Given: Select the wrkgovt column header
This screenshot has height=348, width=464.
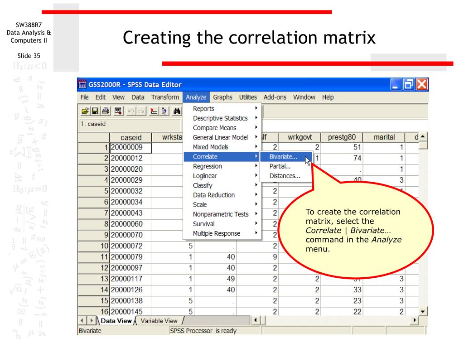Looking at the screenshot, I should tap(300, 137).
